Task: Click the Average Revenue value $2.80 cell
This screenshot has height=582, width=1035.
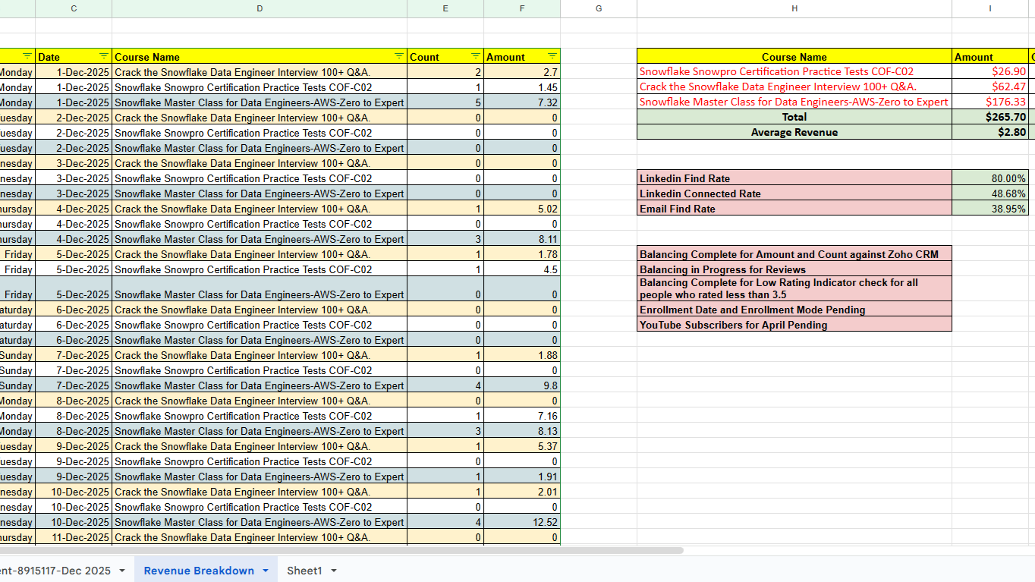Action: point(989,133)
